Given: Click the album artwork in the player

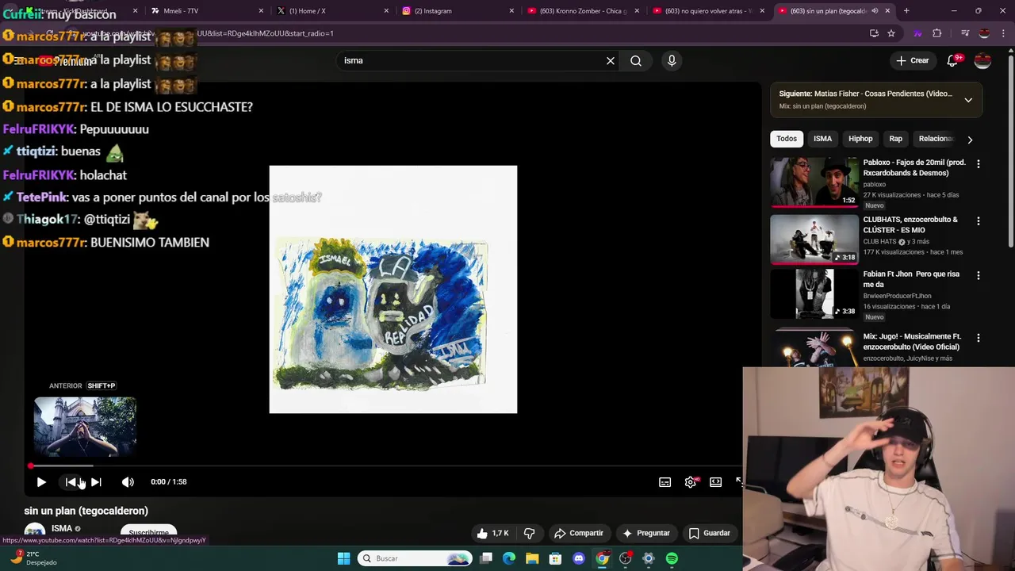Looking at the screenshot, I should [393, 289].
